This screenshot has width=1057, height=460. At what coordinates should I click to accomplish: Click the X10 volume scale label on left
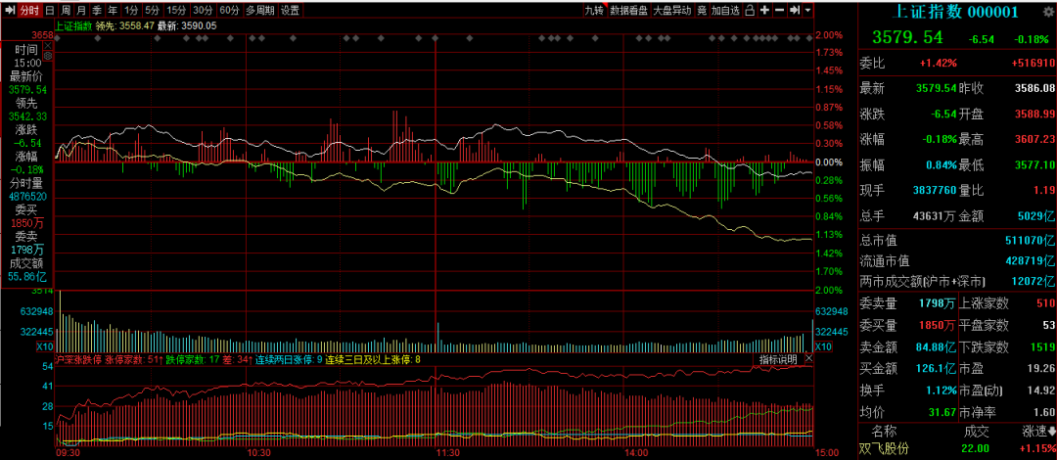(44, 346)
